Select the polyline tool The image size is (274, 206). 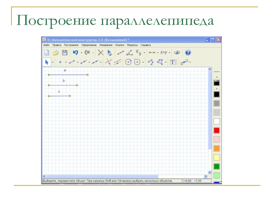pos(151,62)
